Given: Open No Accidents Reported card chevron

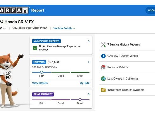Looking at the screenshot, I should point(89,41).
